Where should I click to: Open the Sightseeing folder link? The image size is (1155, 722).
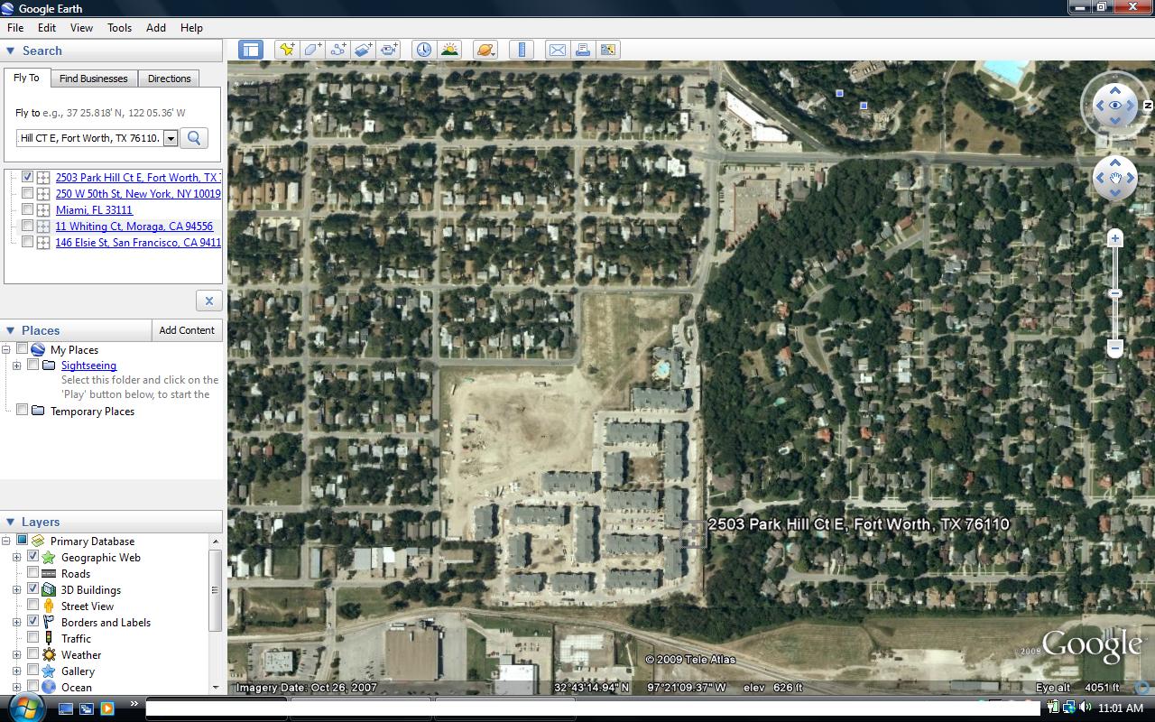(88, 366)
